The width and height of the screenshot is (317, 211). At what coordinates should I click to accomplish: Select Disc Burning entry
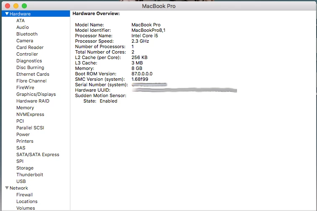pyautogui.click(x=30, y=67)
